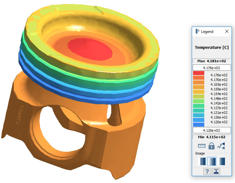Open Legend help with question mark button
Image resolution: width=235 pixels, height=183 pixels.
[207, 171]
